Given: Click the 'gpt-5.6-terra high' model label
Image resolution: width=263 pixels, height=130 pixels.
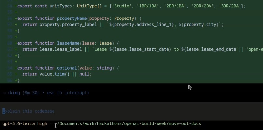Looking at the screenshot, I should 25,124.
